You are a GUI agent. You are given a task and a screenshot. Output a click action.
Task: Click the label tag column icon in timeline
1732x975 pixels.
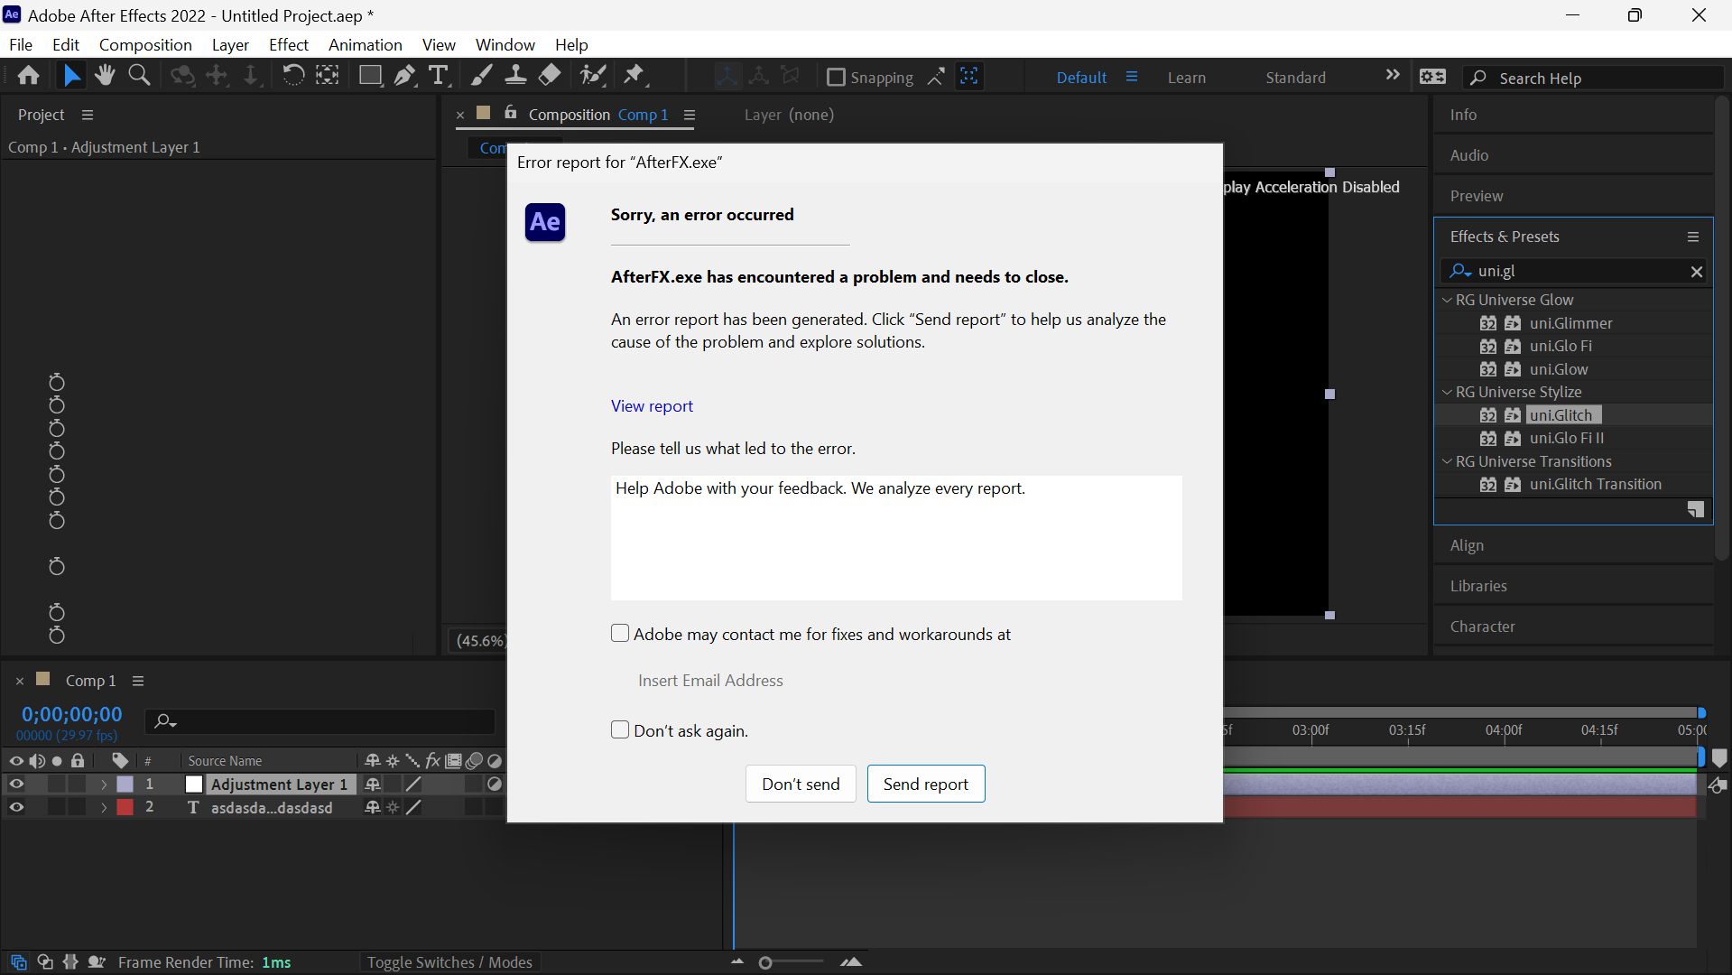120,760
